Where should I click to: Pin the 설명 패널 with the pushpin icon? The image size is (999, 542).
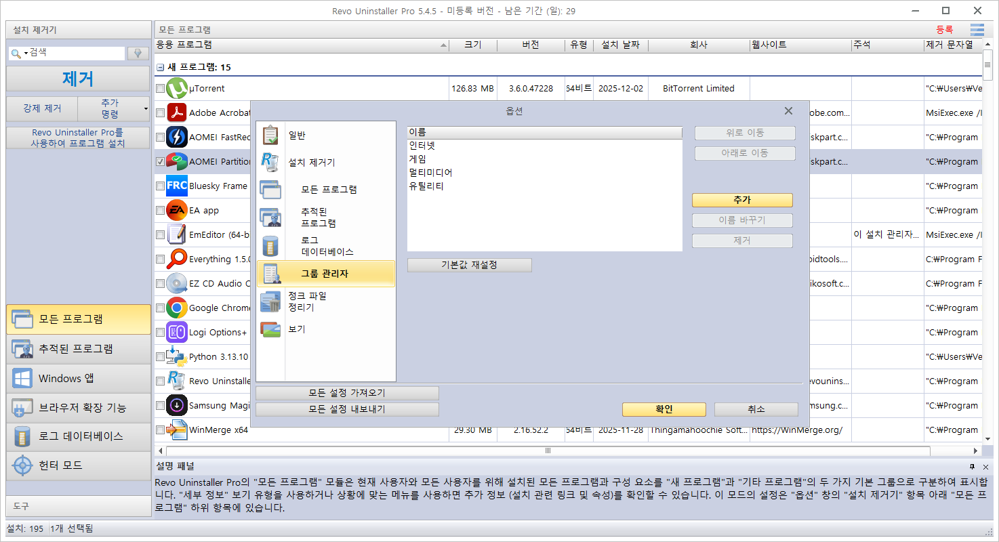tap(972, 467)
